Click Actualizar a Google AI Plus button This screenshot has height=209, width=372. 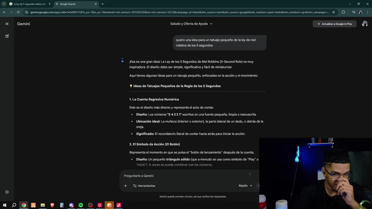(x=335, y=24)
